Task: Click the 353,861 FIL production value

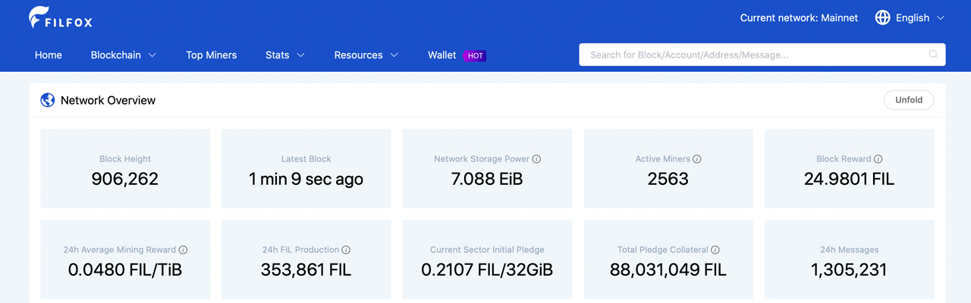Action: (x=306, y=270)
